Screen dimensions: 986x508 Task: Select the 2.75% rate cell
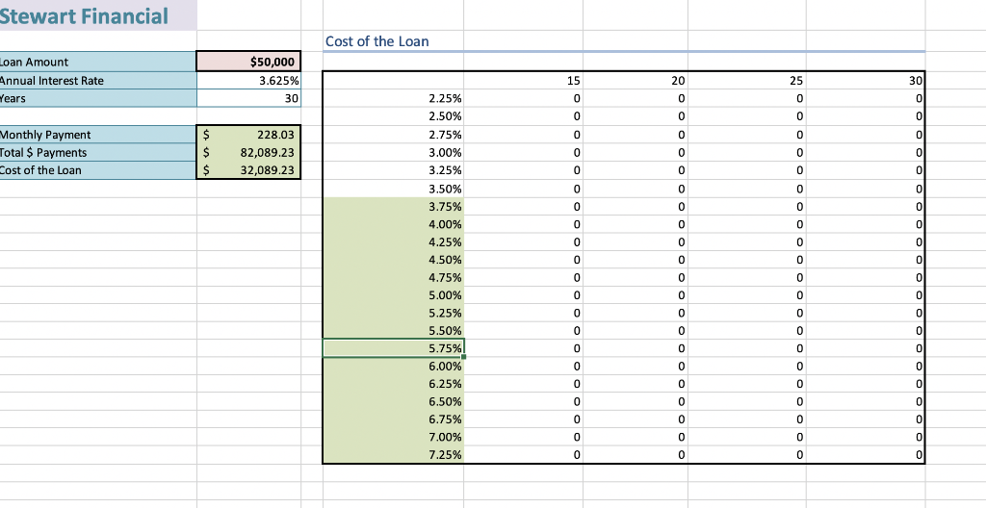click(x=394, y=135)
